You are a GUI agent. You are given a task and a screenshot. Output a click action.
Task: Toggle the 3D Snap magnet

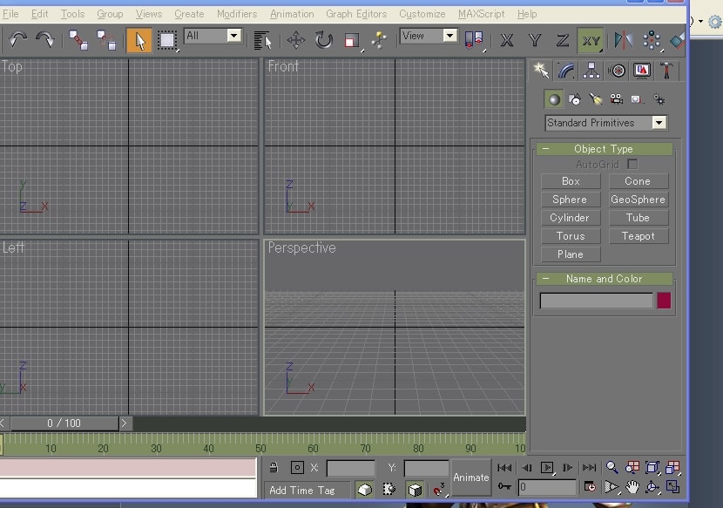click(439, 489)
